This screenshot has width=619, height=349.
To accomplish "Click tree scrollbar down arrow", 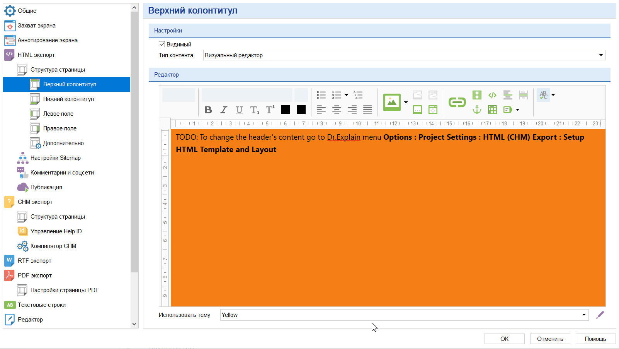I will click(x=134, y=324).
